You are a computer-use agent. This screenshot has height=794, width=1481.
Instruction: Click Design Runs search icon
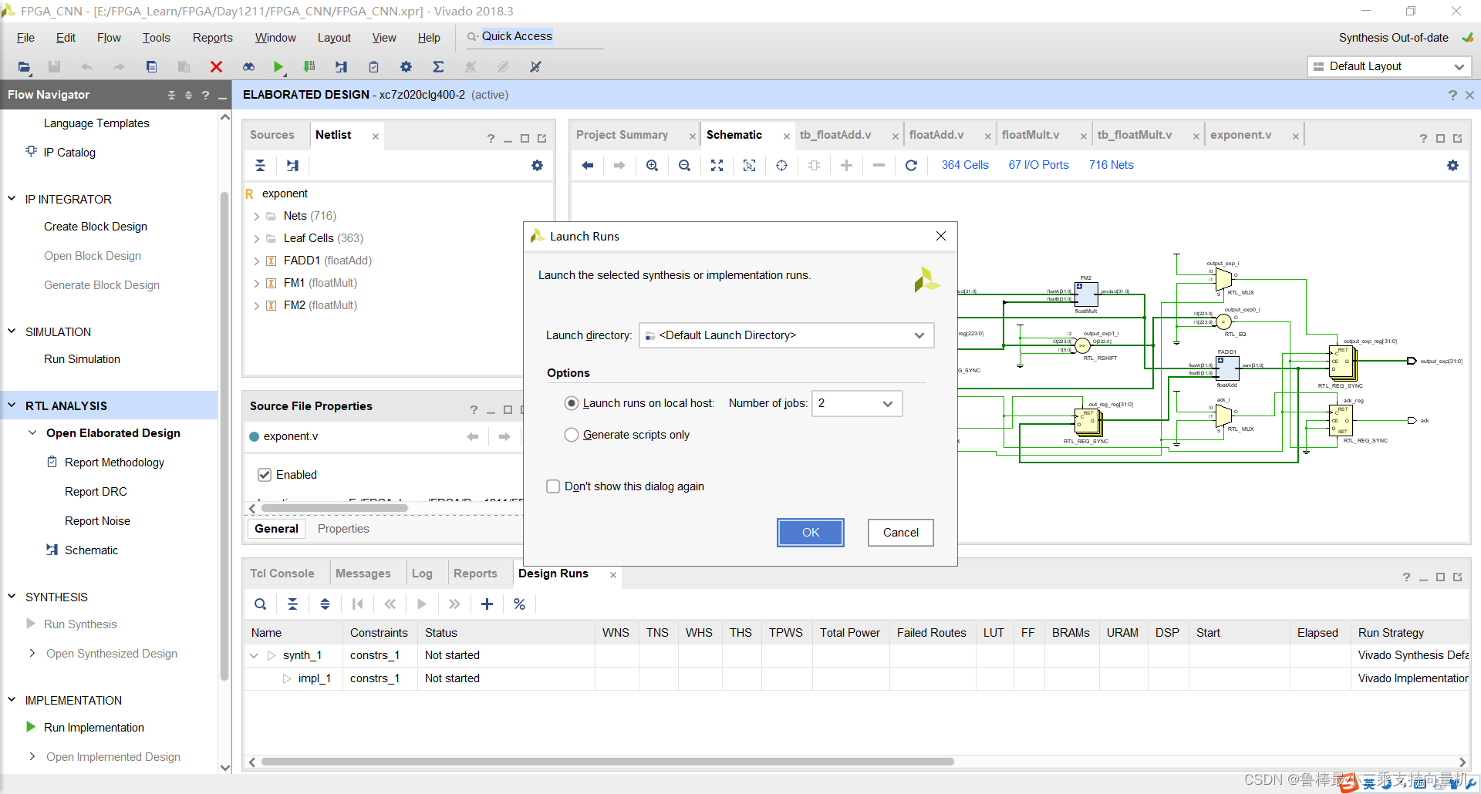pos(260,604)
